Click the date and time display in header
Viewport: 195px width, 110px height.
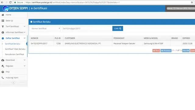point(181,8)
